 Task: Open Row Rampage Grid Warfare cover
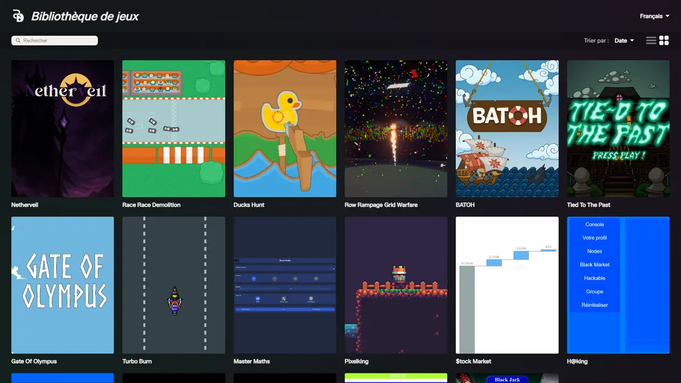[396, 129]
